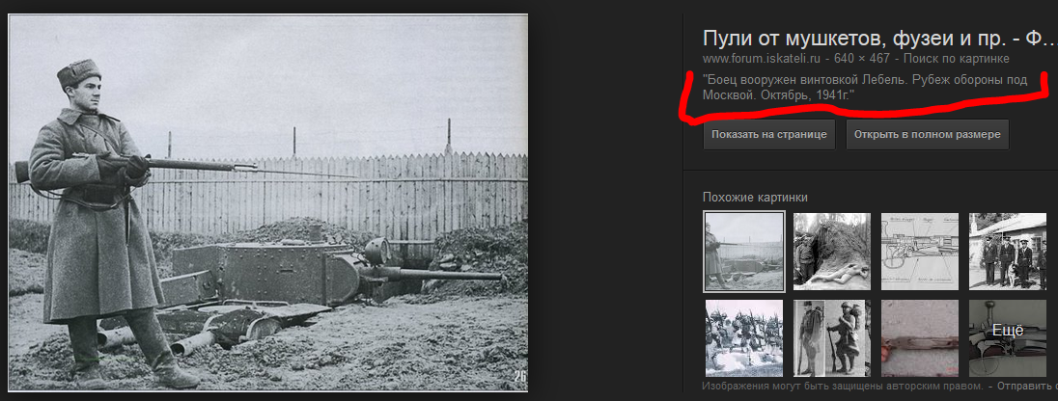Click the "Открыть в полном размере" button

(x=927, y=134)
